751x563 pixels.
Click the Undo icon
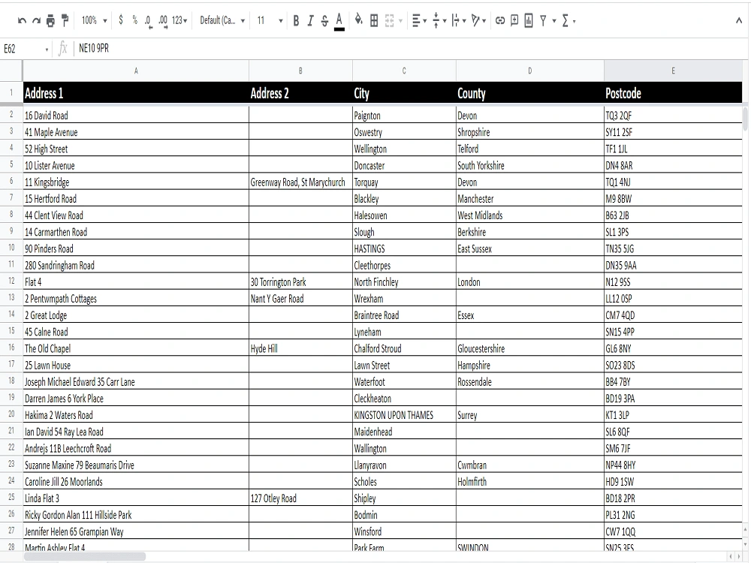[22, 20]
